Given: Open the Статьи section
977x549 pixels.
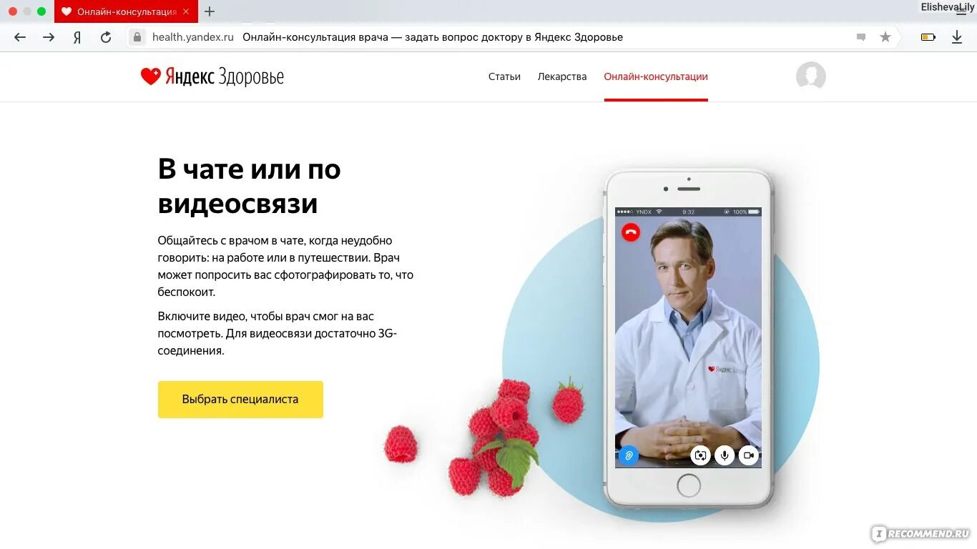Looking at the screenshot, I should (504, 76).
